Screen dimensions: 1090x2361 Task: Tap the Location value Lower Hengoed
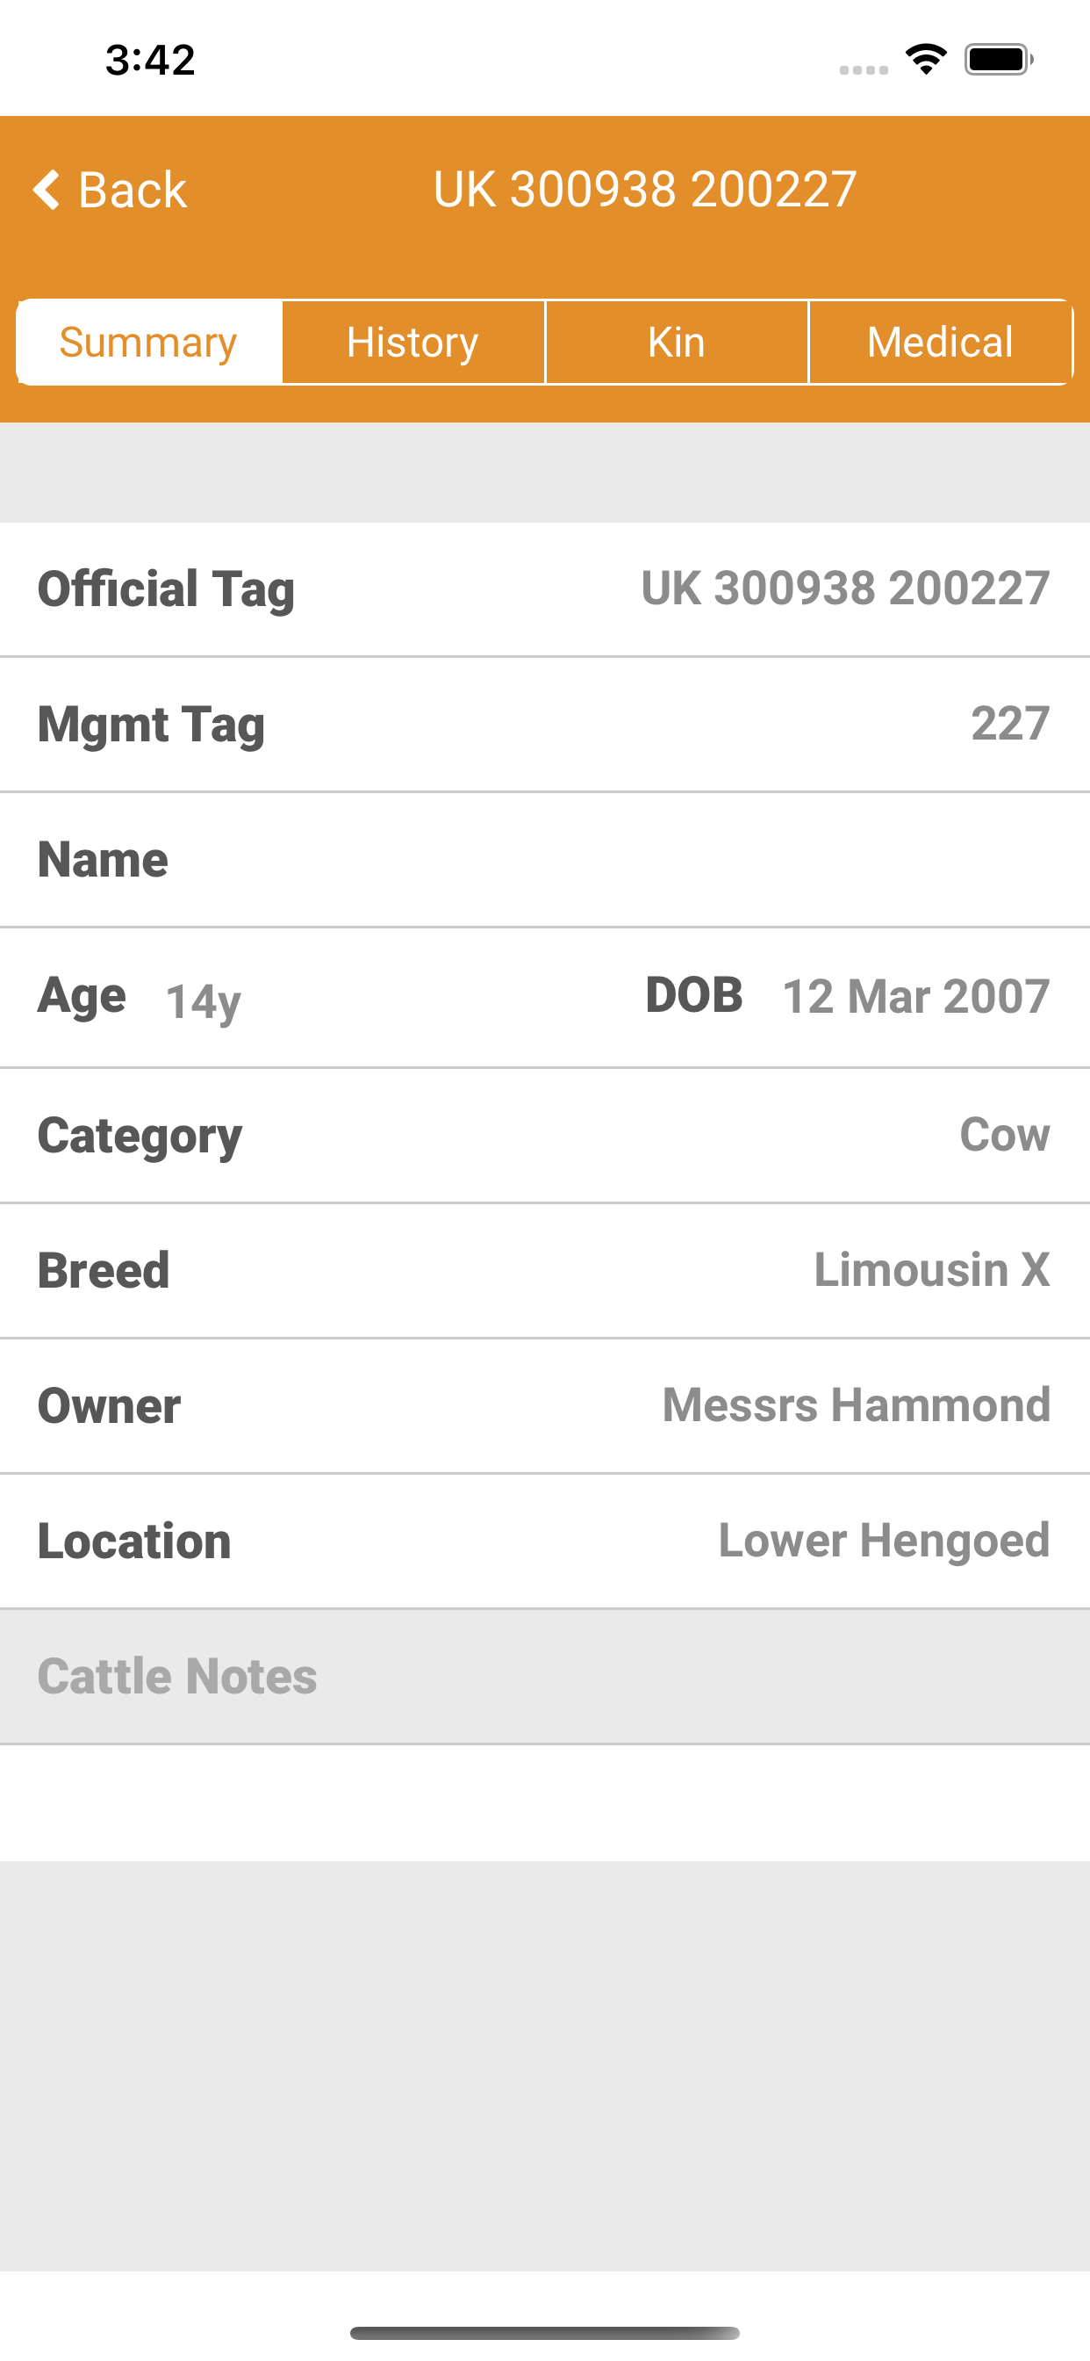(884, 1541)
